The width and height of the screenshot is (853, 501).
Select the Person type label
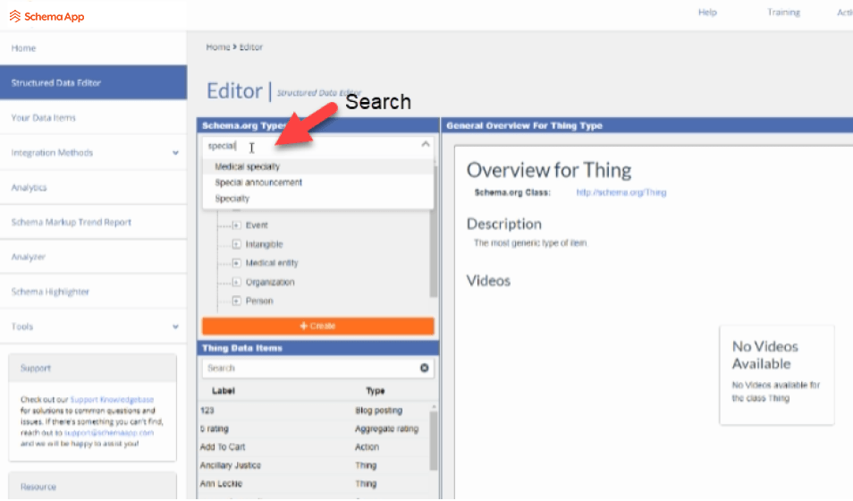click(259, 301)
